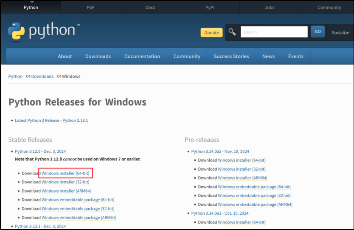Switch to the PSF top tab
The height and width of the screenshot is (230, 354).
[90, 8]
